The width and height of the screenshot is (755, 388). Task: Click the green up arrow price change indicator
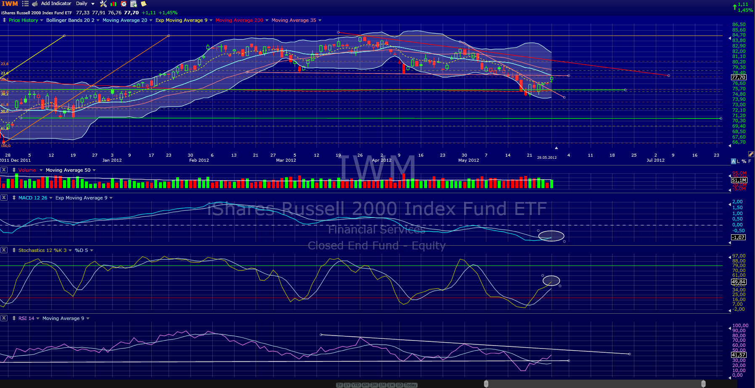[735, 7]
